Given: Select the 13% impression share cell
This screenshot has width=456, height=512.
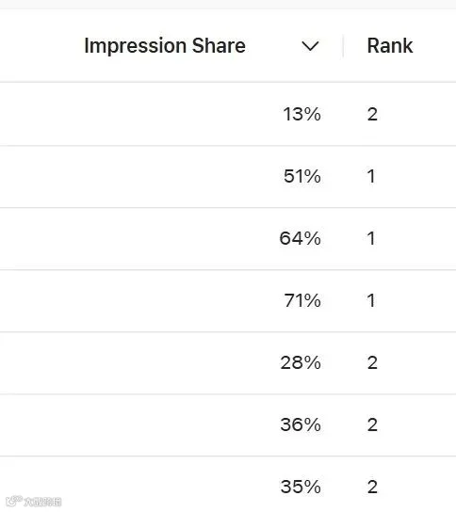Looking at the screenshot, I should click(x=301, y=114).
